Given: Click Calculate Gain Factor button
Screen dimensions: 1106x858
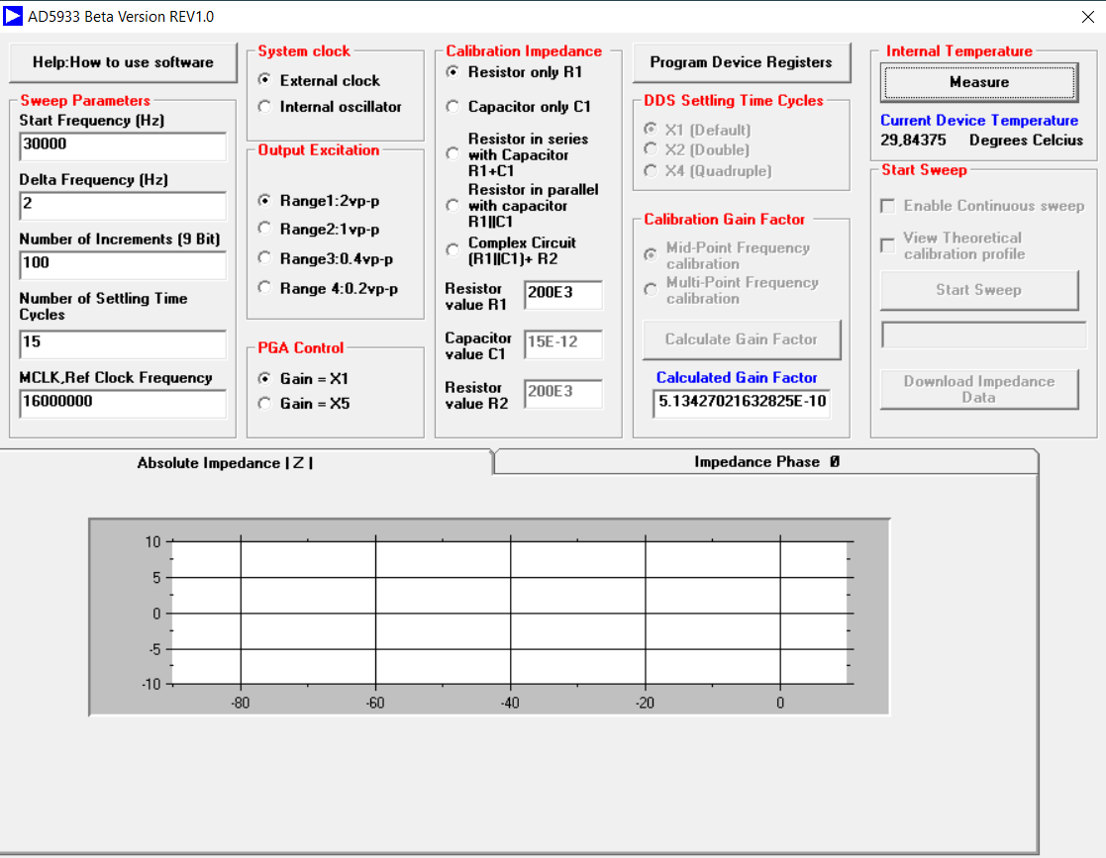Looking at the screenshot, I should coord(742,339).
